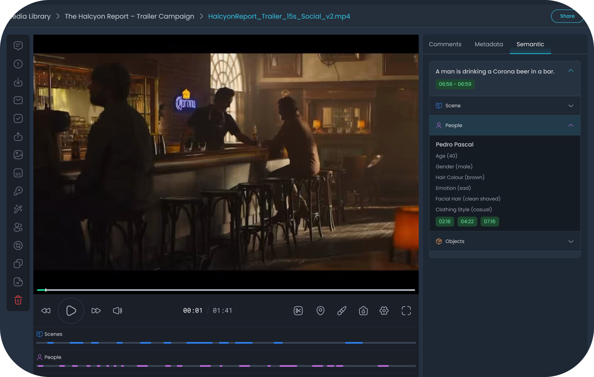Click the video progress bar
Screen dimensions: 594x377
[x=226, y=290]
